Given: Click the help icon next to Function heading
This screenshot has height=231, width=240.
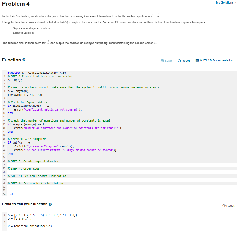Looking at the screenshot, I should click(24, 60).
